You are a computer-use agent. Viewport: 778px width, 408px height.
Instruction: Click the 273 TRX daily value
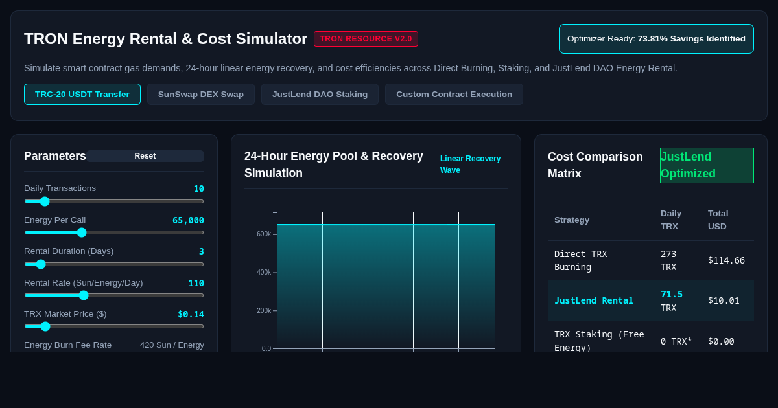[x=668, y=260]
